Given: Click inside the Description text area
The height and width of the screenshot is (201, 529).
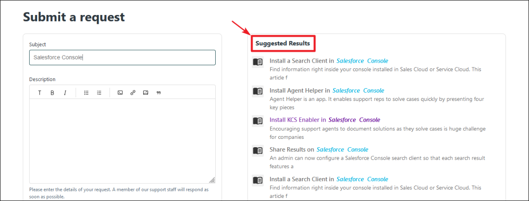Looking at the screenshot, I should pos(122,140).
